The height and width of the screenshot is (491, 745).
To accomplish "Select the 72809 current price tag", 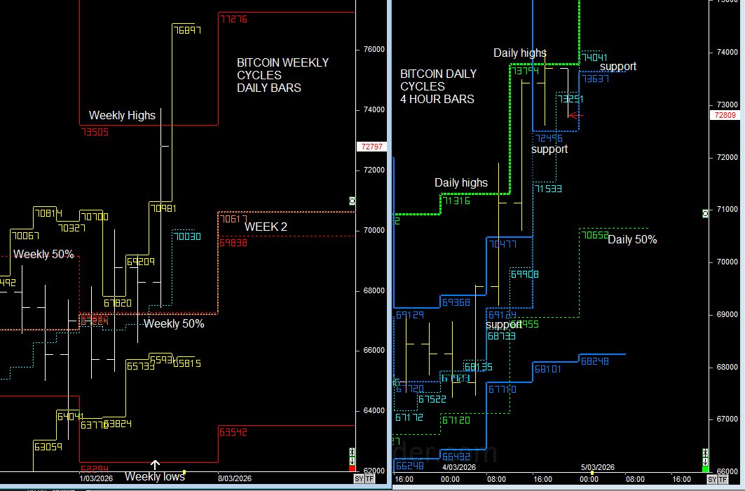I will point(725,115).
